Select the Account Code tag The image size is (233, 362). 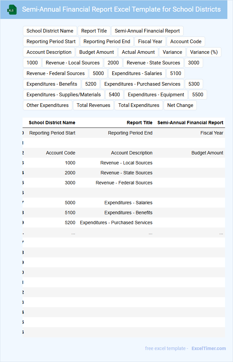pyautogui.click(x=186, y=42)
